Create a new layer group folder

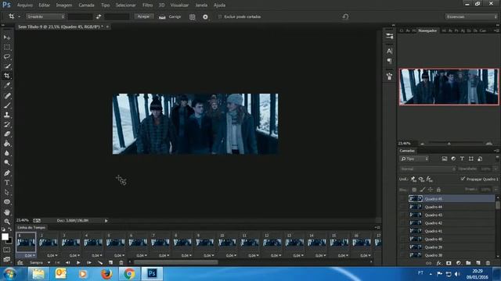click(468, 263)
